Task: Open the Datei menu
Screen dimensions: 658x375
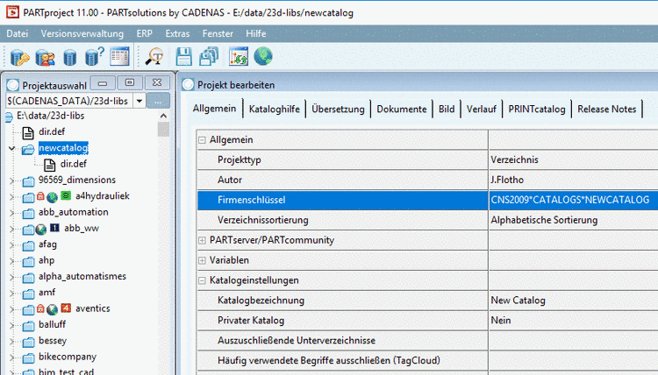Action: pyautogui.click(x=18, y=33)
